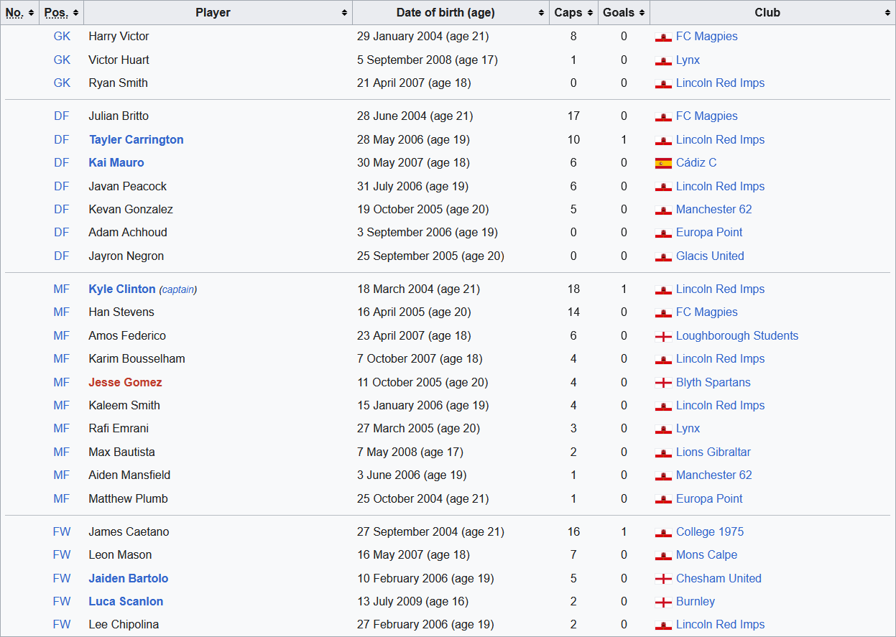This screenshot has height=637, width=896.
Task: Open Luca Scanlon's player page
Action: pyautogui.click(x=126, y=602)
